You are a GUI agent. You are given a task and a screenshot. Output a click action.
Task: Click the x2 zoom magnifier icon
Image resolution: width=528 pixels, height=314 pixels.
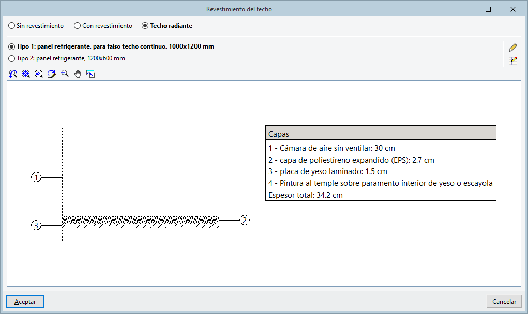pos(39,74)
